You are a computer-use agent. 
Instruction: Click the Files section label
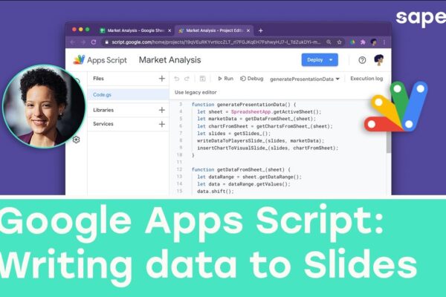point(98,79)
